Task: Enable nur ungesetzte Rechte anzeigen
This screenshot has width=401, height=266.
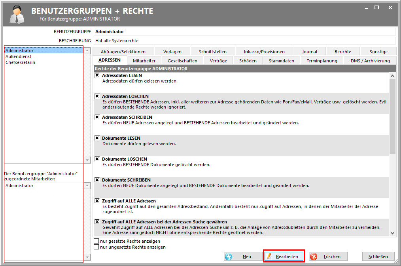Action: coord(96,247)
